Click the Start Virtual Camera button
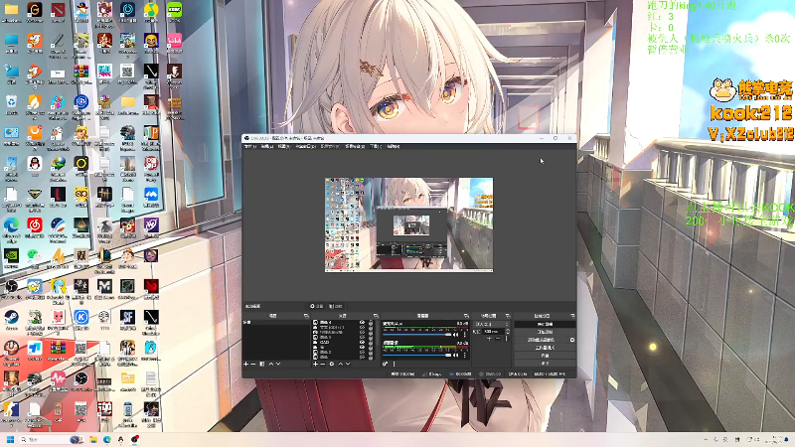The image size is (795, 447). click(542, 340)
